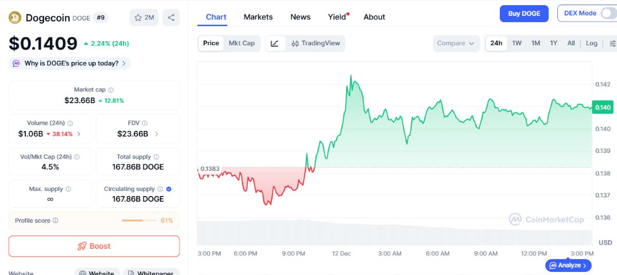
Task: Click the AI chat bubble icon
Action: pos(16,64)
